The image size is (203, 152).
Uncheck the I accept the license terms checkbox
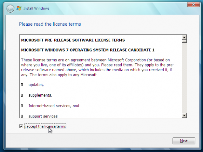coord(21,126)
